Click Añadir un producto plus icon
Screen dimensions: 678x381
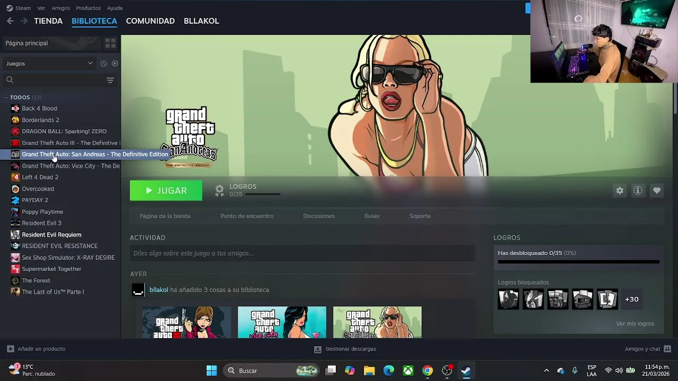point(10,349)
